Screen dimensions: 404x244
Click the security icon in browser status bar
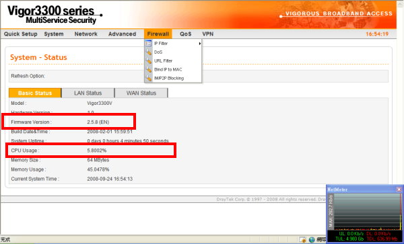pyautogui.click(x=302, y=239)
